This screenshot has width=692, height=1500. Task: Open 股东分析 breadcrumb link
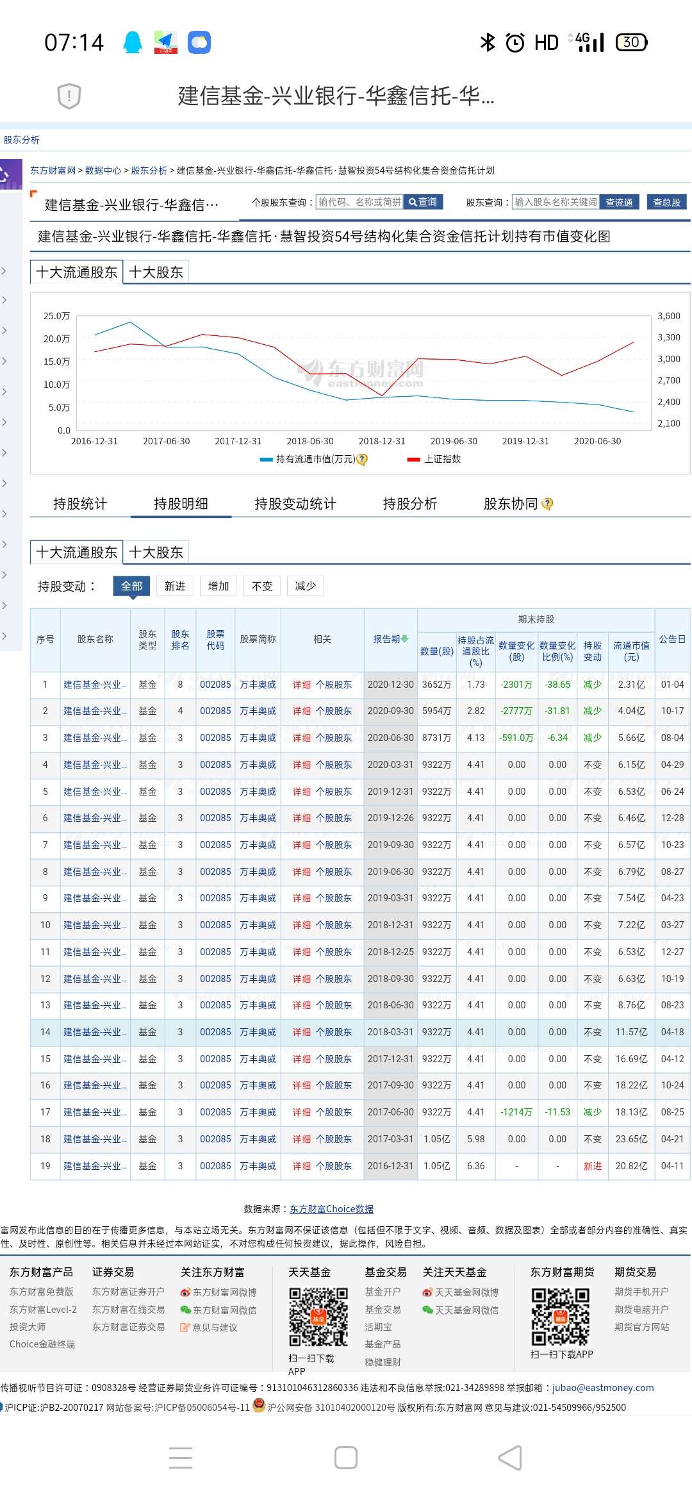[x=149, y=171]
